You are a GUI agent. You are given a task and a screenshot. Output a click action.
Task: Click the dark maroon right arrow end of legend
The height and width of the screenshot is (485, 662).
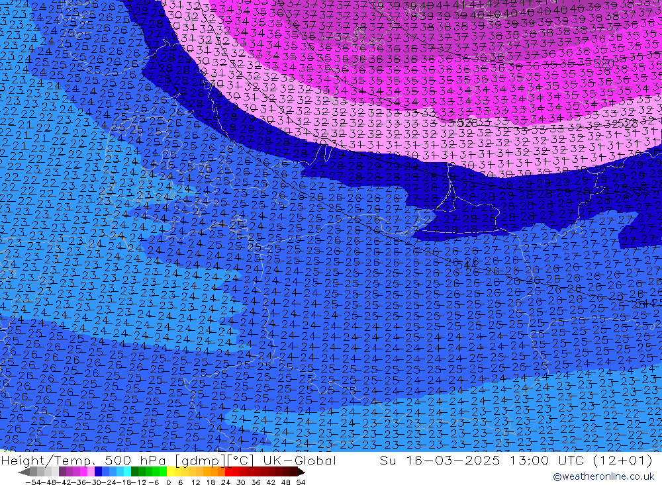point(301,472)
